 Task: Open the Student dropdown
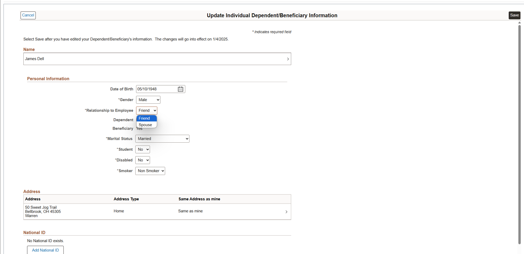click(142, 150)
